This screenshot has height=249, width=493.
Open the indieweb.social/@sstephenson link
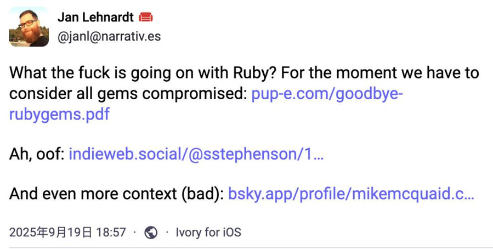pos(196,154)
